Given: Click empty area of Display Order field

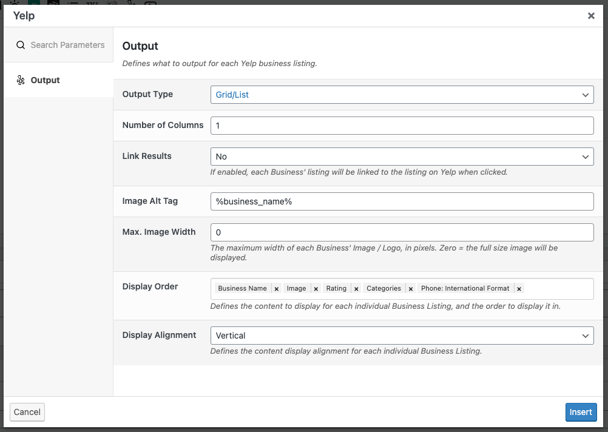Looking at the screenshot, I should coord(558,289).
